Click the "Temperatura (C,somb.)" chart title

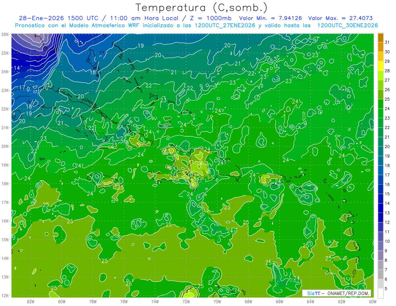tap(202, 8)
